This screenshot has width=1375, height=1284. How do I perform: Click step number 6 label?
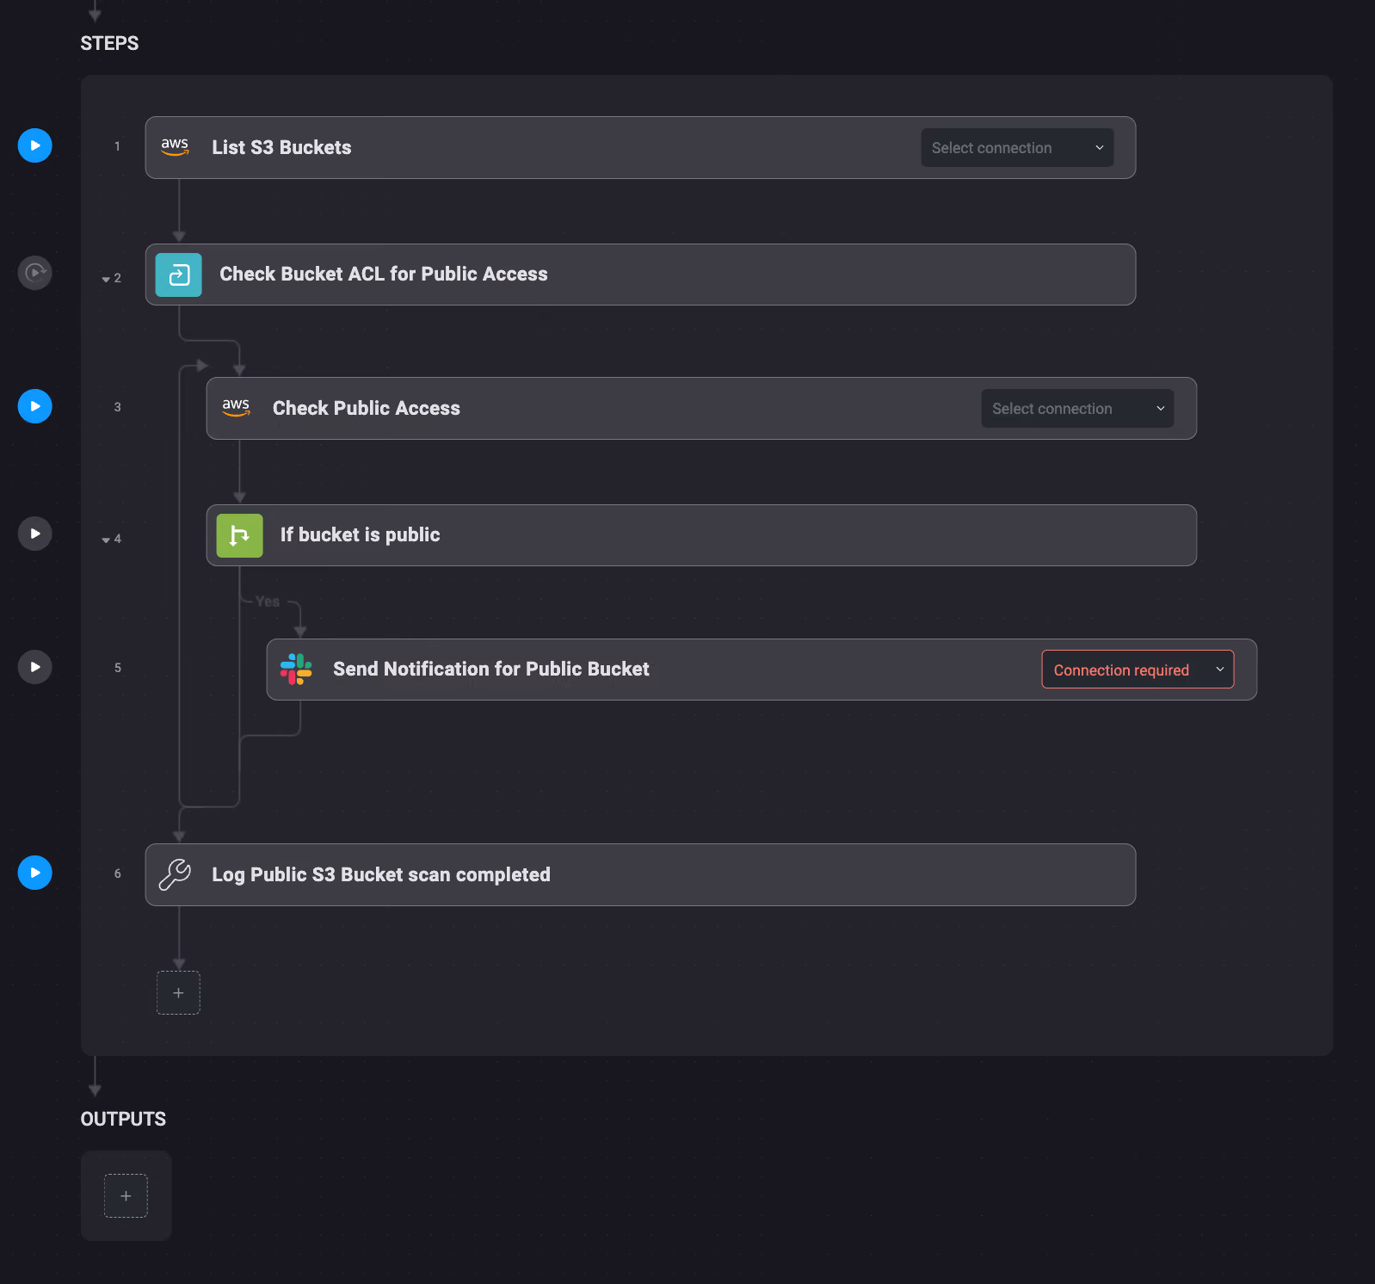click(118, 873)
